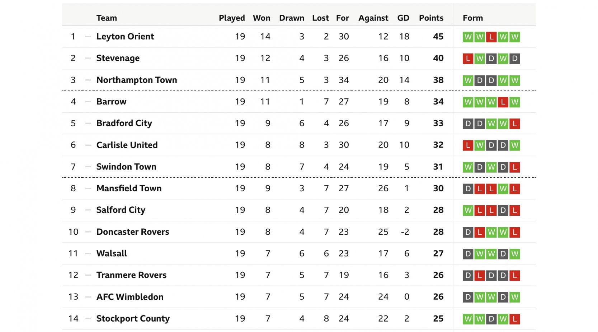This screenshot has width=598, height=332.
Task: Select the Form column header
Action: [x=472, y=18]
